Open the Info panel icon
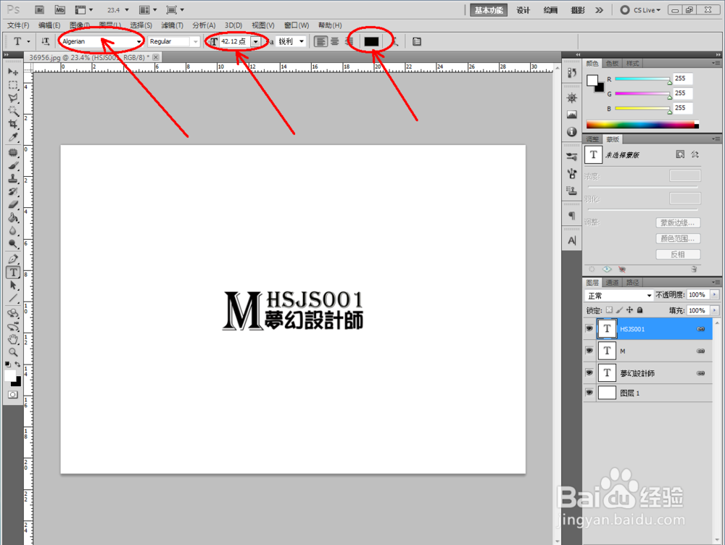The width and height of the screenshot is (725, 545). [x=572, y=132]
